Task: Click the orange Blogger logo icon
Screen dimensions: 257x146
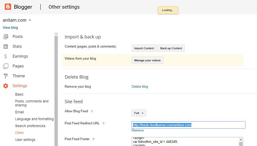Action: pyautogui.click(x=8, y=7)
